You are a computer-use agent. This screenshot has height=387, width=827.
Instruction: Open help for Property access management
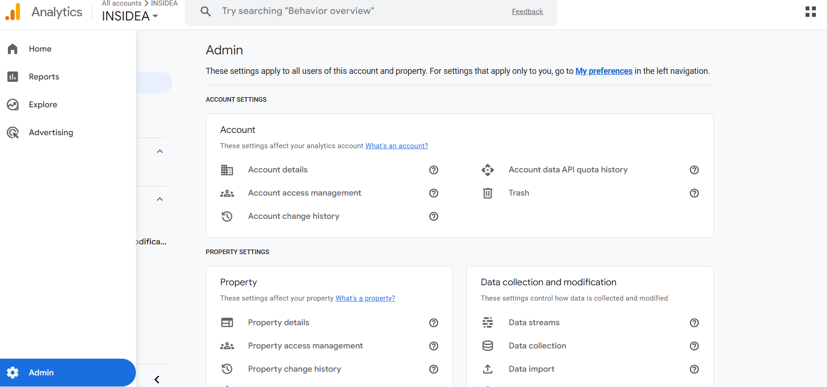click(x=434, y=346)
